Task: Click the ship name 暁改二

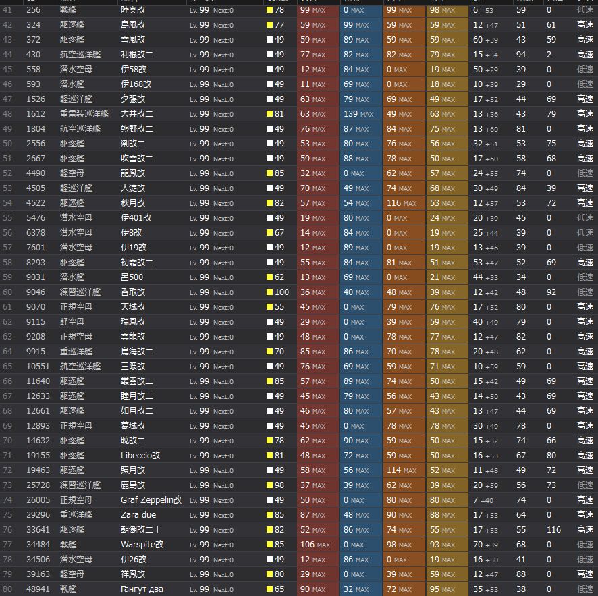Action: pos(133,441)
